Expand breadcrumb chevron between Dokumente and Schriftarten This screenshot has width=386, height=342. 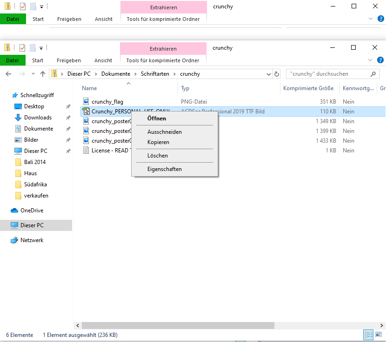point(136,74)
